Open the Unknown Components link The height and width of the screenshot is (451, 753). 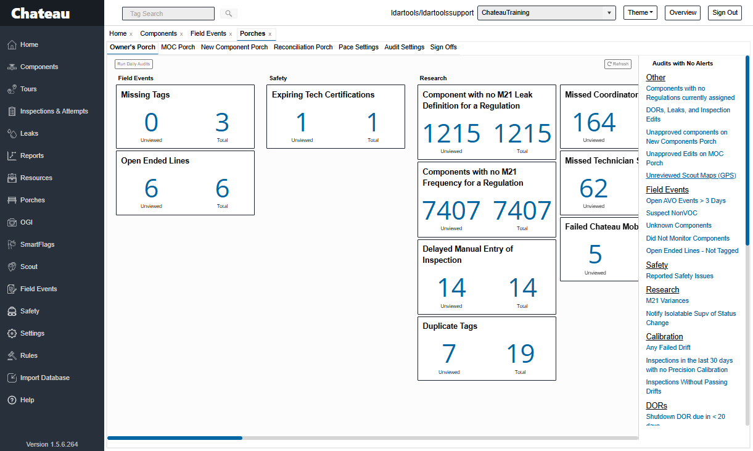(x=678, y=225)
